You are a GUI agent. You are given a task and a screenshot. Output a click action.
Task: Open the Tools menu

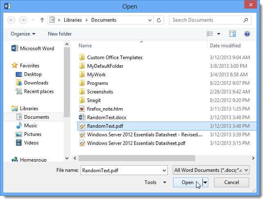[156, 182]
